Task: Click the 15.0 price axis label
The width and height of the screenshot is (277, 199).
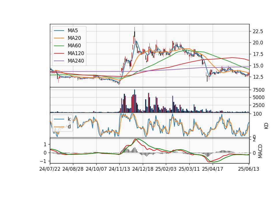Action: pyautogui.click(x=258, y=66)
